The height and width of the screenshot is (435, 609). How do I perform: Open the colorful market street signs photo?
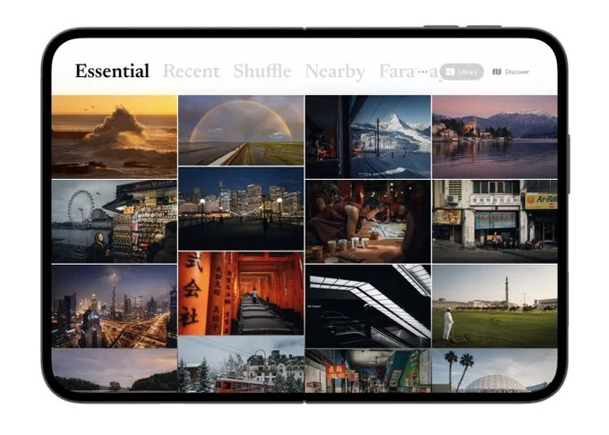(x=368, y=371)
